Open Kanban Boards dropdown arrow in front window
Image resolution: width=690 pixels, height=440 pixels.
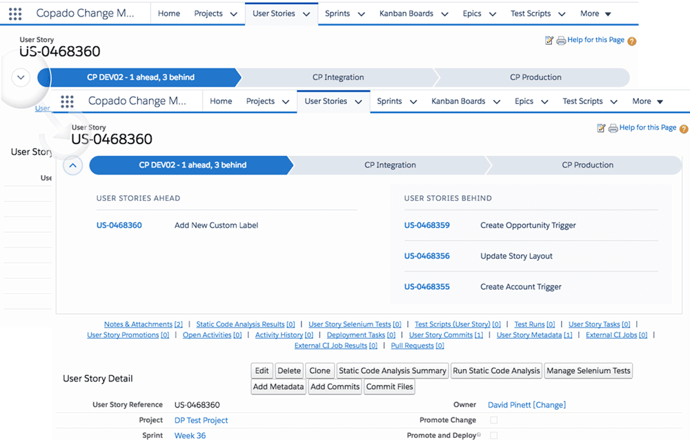click(497, 102)
